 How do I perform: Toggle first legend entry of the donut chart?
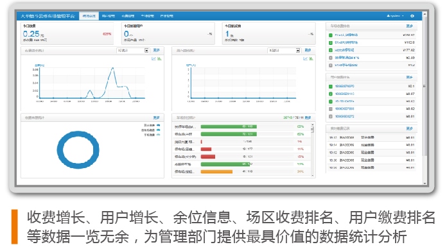click(x=152, y=125)
